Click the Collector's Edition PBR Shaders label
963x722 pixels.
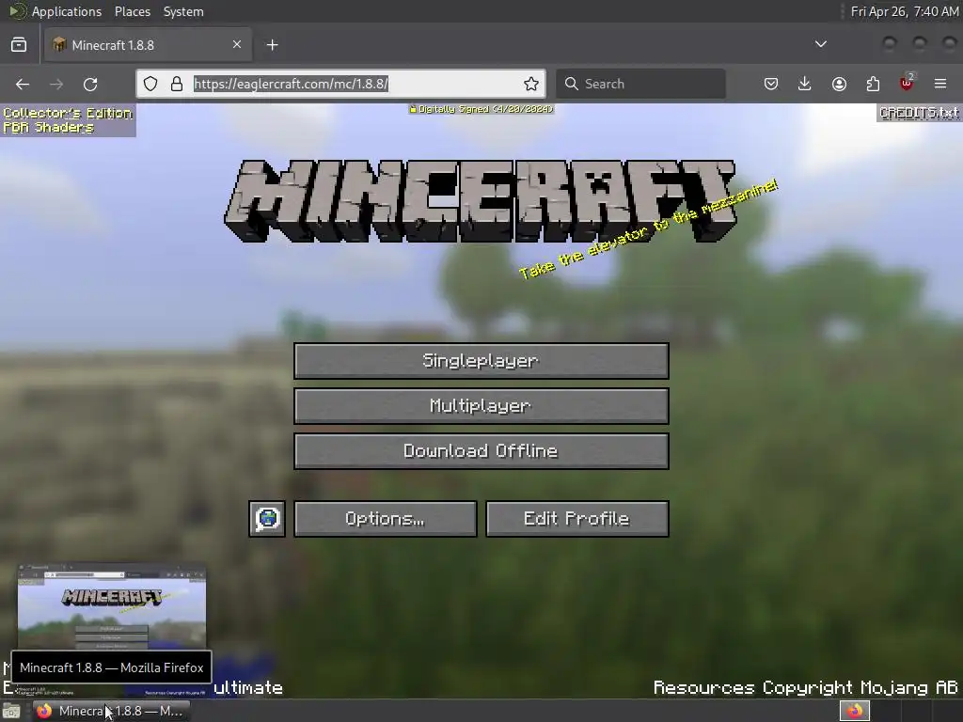coord(68,120)
